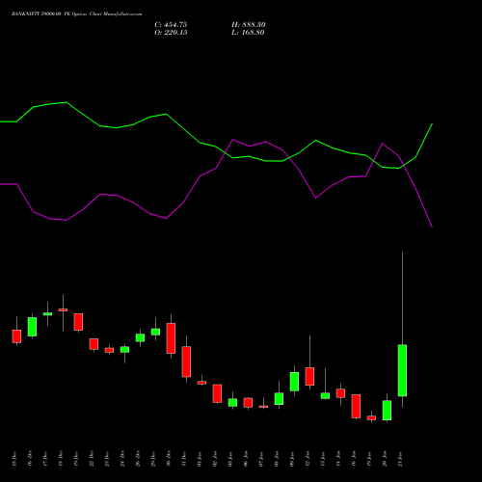482x482 pixels.
Task: Click the BANKNIFTY PE Options chart title
Action: click(x=76, y=14)
